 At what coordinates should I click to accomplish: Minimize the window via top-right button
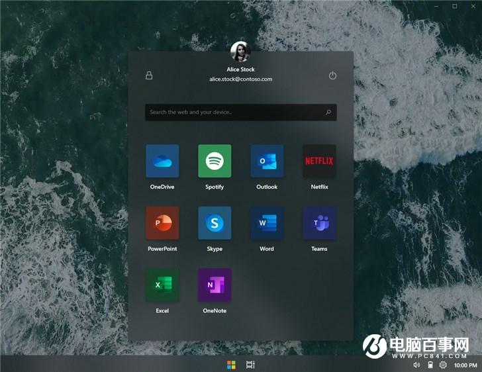436,6
